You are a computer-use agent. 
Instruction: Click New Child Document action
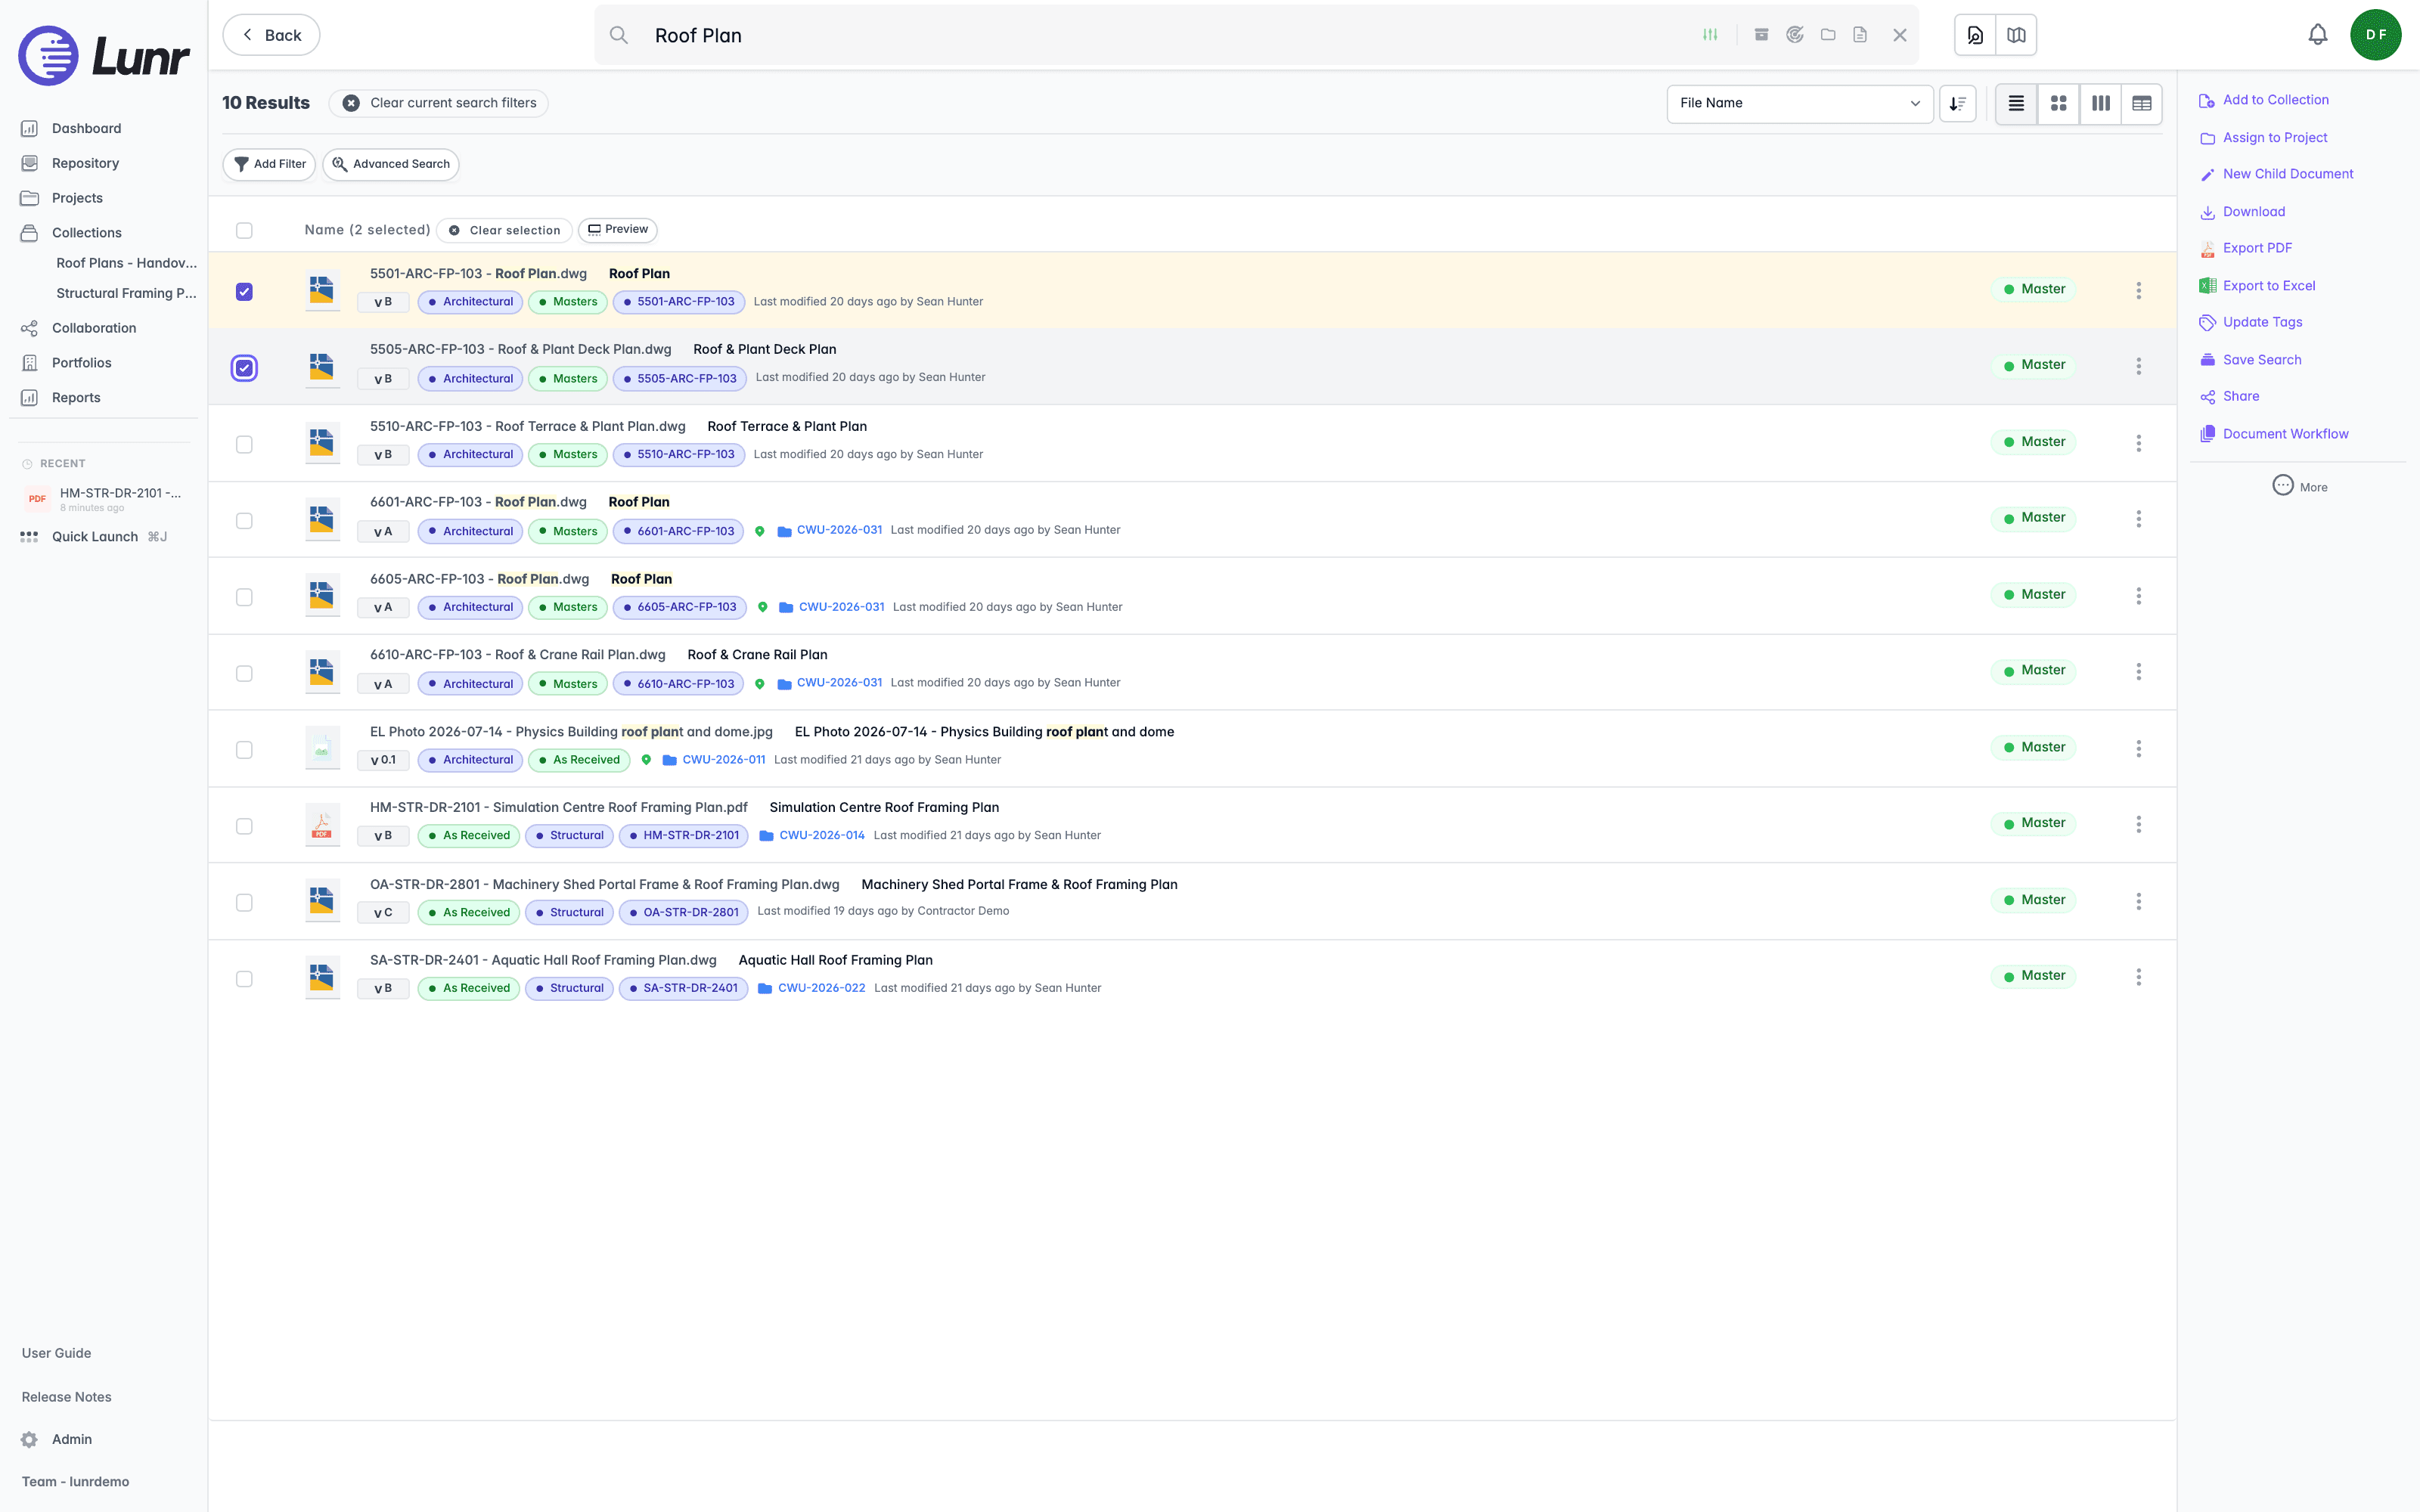pyautogui.click(x=2276, y=174)
